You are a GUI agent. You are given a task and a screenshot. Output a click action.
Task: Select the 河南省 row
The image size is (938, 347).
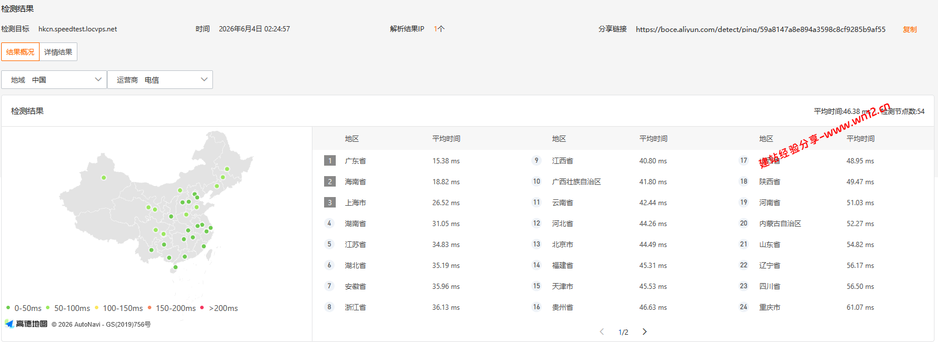click(830, 203)
